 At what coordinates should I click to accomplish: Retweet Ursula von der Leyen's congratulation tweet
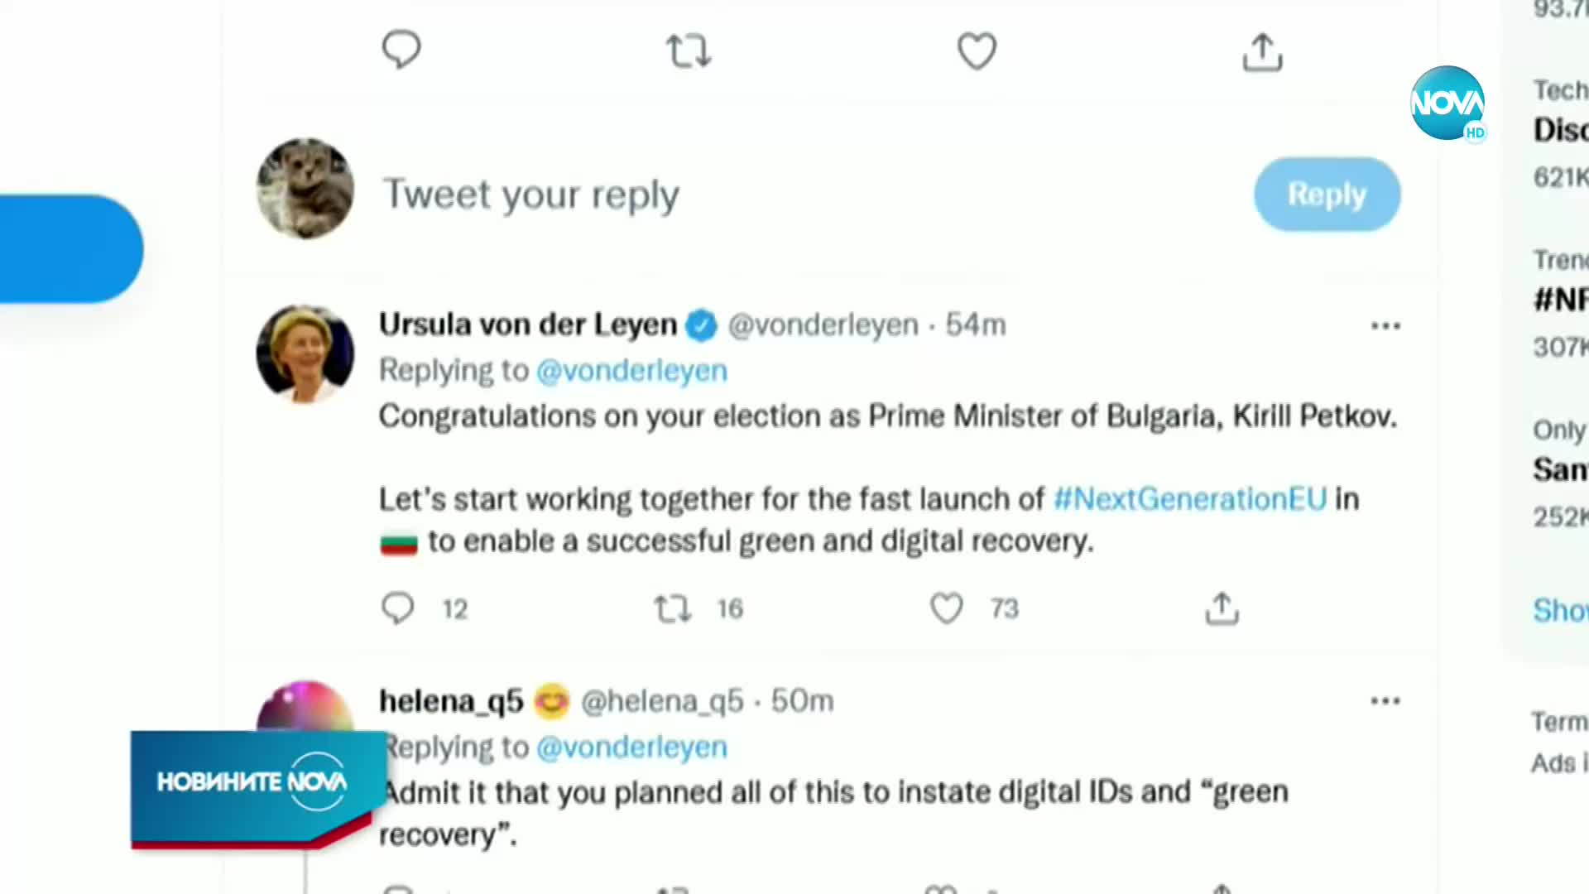pos(672,608)
